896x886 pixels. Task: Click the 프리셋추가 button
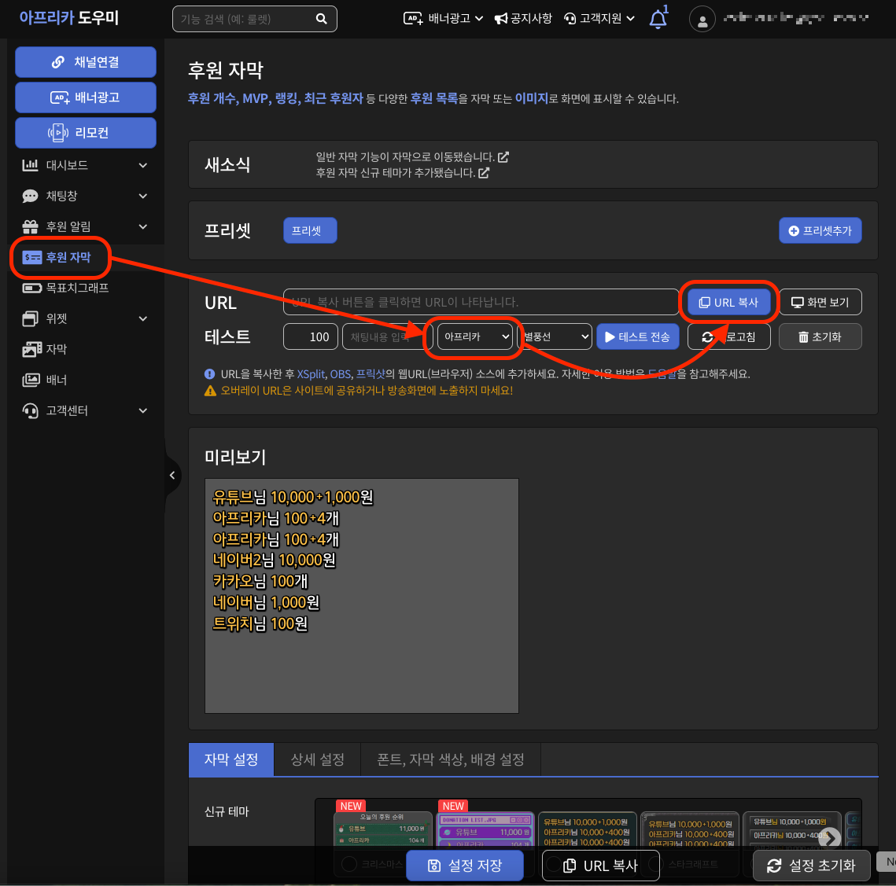click(x=820, y=231)
